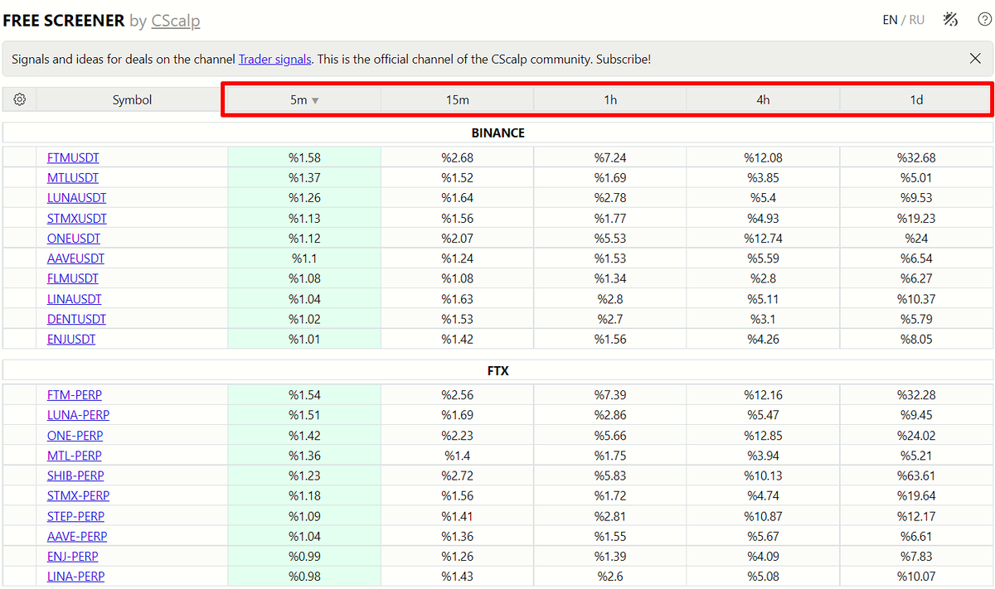The image size is (995, 589).
Task: Click the FTX section header
Action: pos(498,371)
